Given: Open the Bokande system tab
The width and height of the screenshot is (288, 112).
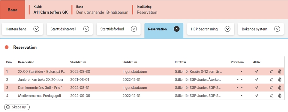Looking at the screenshot, I should pos(261,29).
